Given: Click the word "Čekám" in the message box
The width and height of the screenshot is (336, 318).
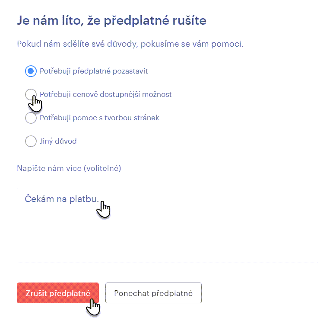Looking at the screenshot, I should [x=37, y=199].
